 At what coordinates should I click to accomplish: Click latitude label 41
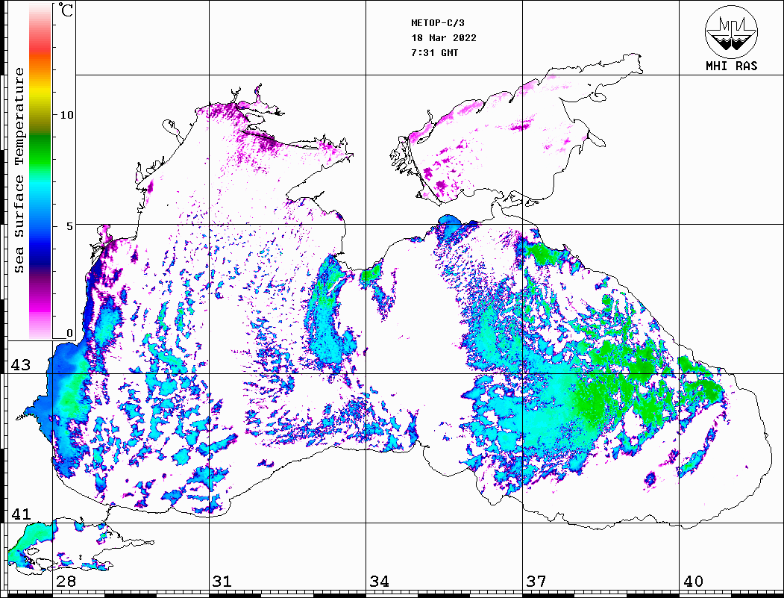[x=21, y=514]
